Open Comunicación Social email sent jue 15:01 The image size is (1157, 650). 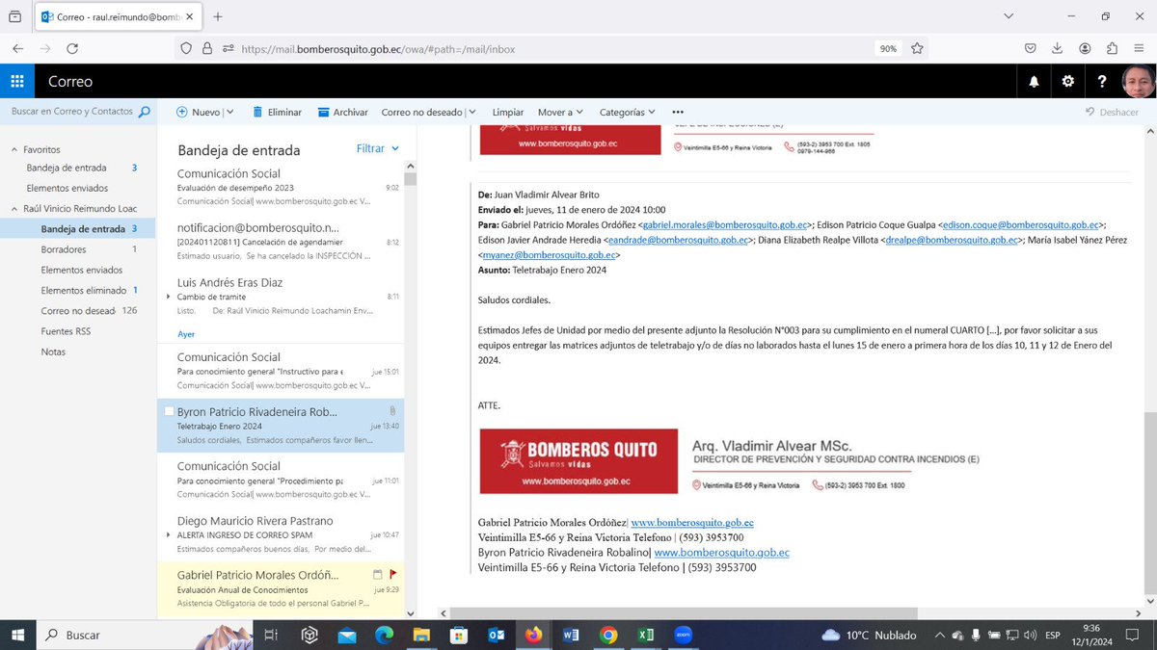click(x=281, y=371)
